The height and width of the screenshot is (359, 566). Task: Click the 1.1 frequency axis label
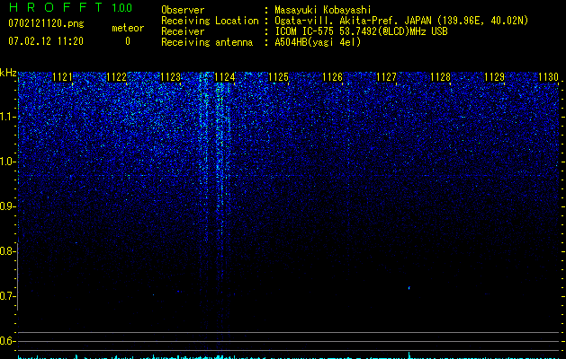click(8, 117)
